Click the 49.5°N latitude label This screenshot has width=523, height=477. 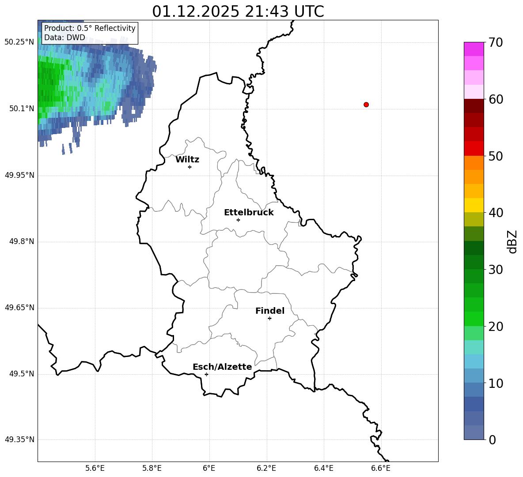[22, 374]
